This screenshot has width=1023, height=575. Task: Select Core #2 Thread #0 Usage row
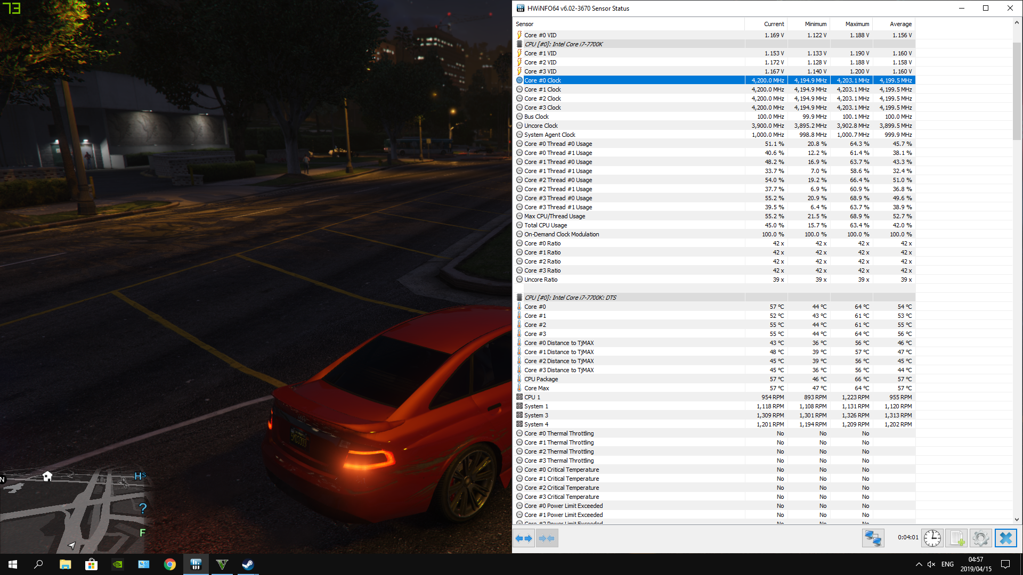tap(715, 180)
